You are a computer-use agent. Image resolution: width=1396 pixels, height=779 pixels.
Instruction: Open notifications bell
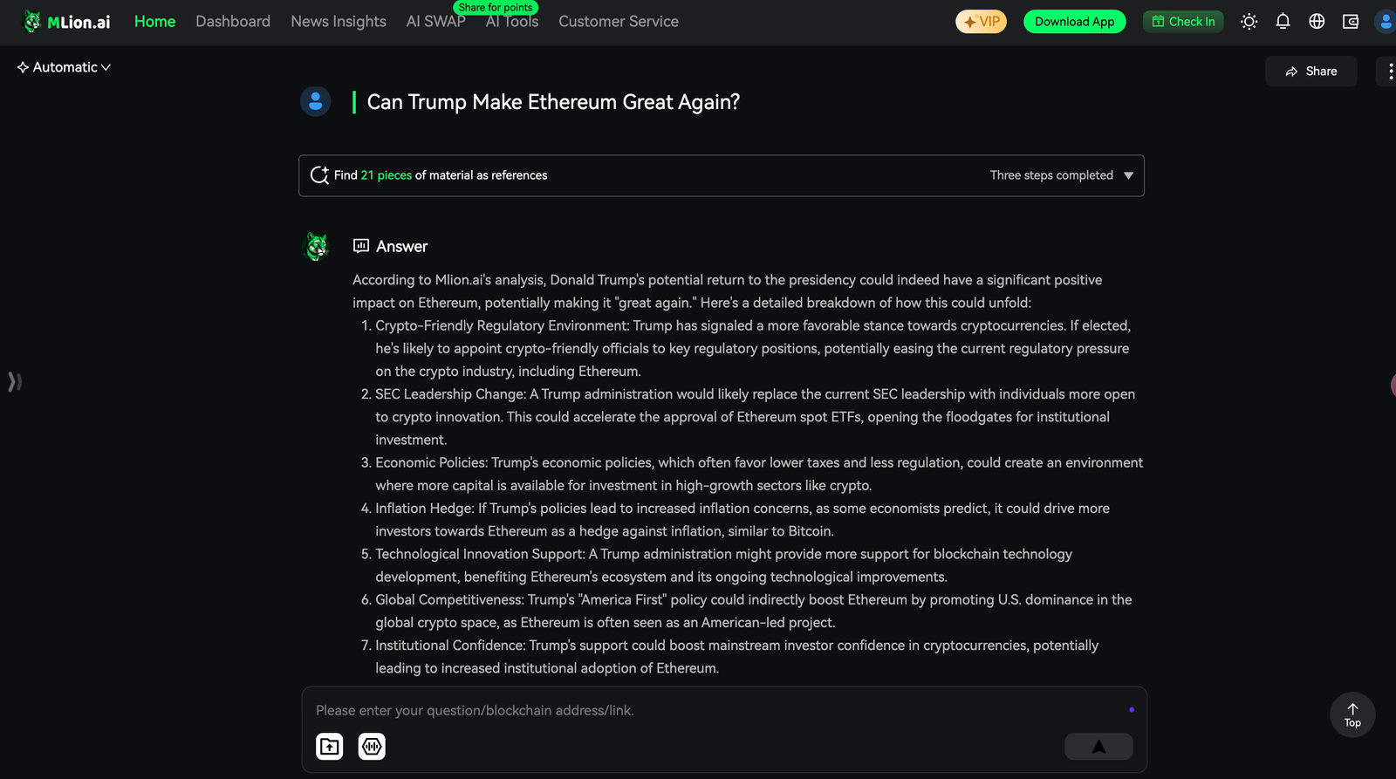point(1283,22)
